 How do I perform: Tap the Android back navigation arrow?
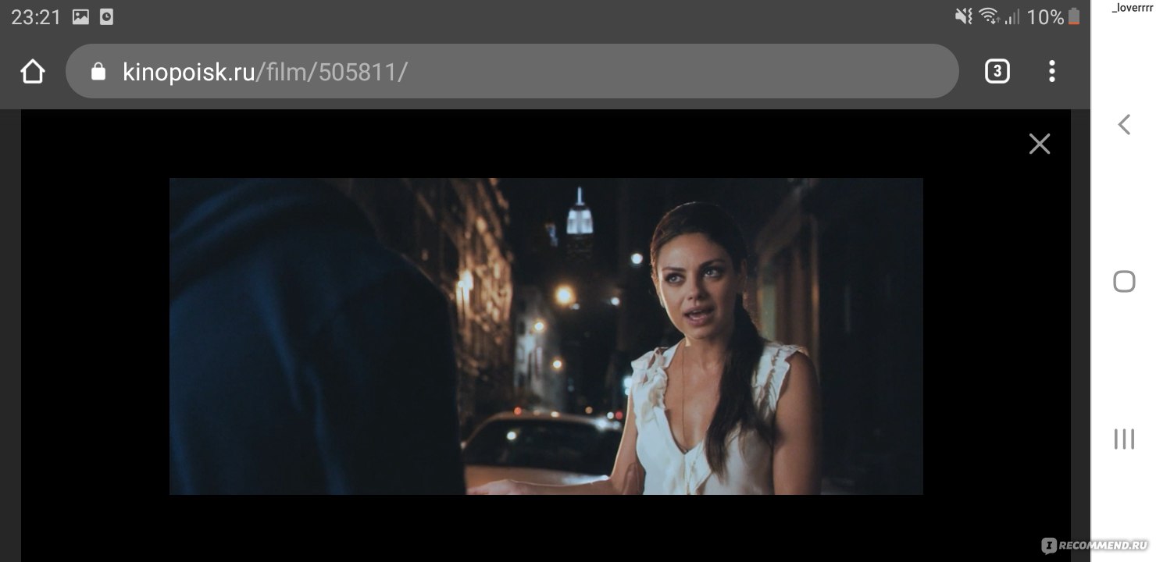point(1124,124)
